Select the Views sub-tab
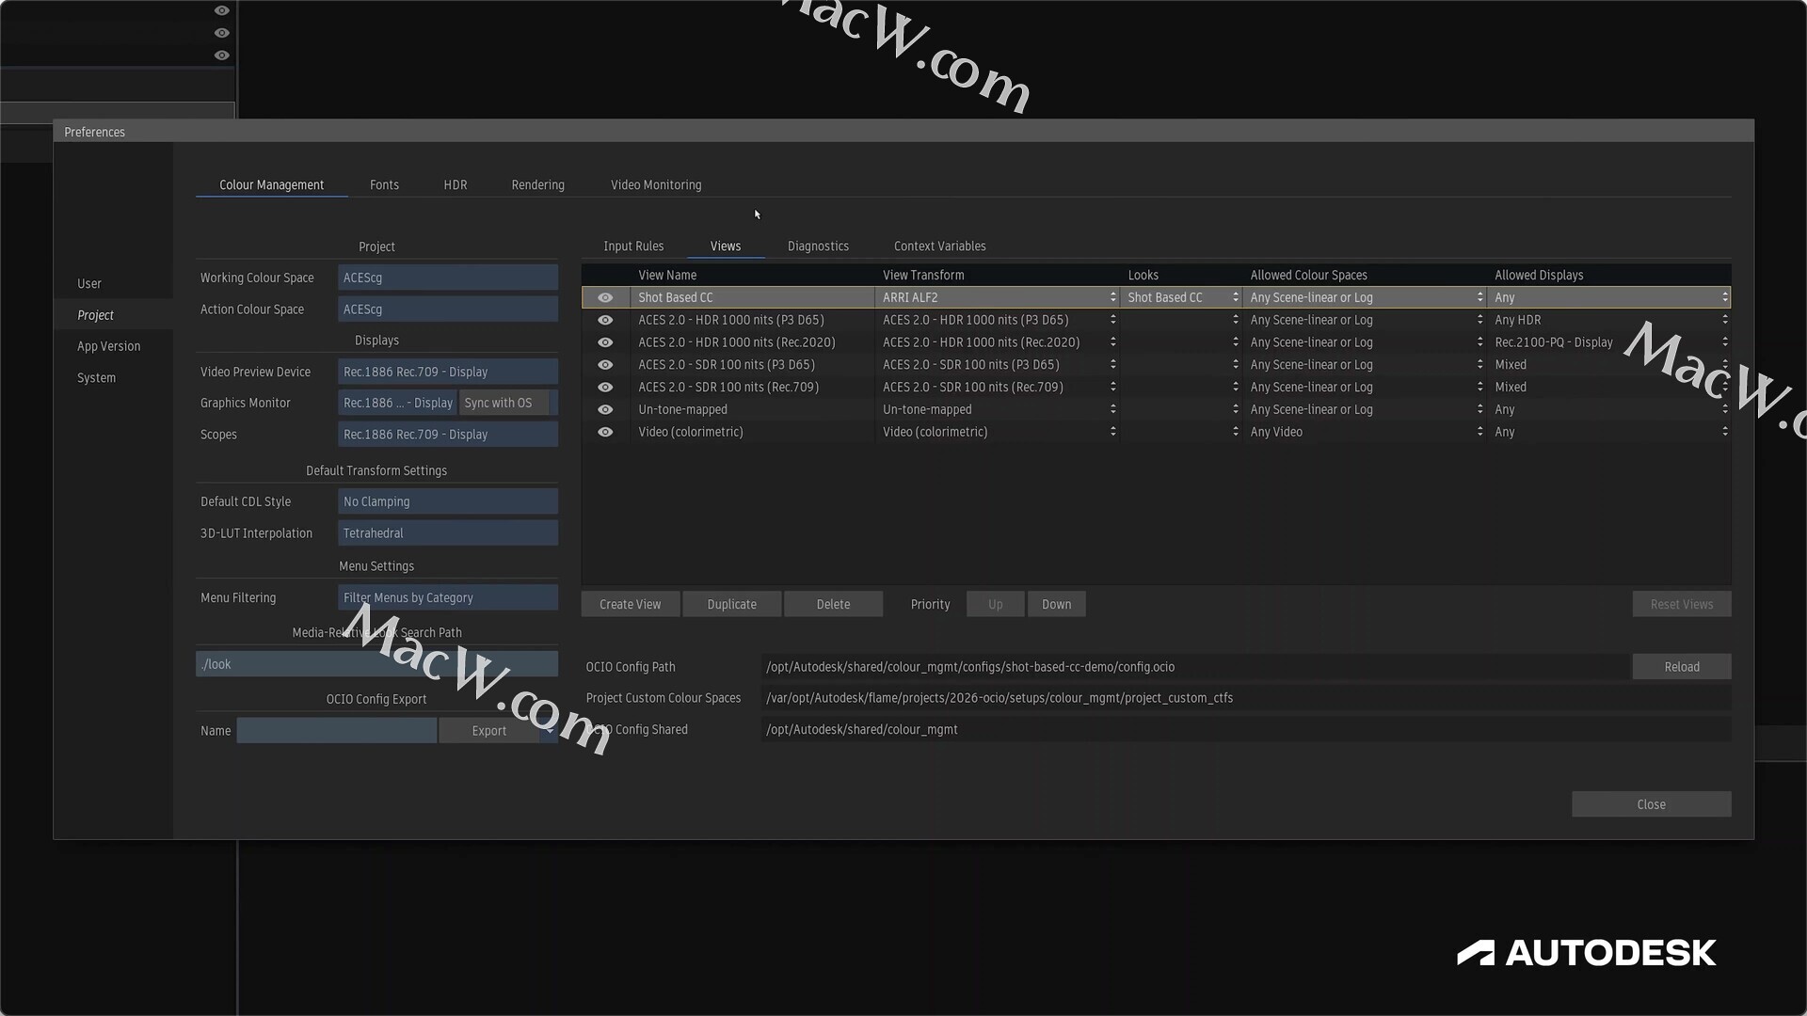 tap(725, 246)
